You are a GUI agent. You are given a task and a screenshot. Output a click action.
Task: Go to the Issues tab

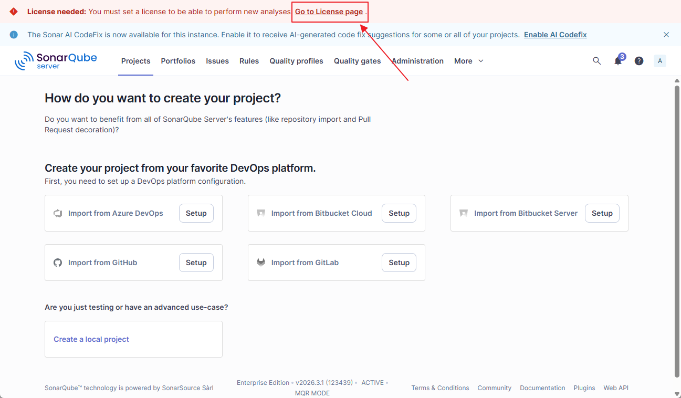[x=217, y=61]
